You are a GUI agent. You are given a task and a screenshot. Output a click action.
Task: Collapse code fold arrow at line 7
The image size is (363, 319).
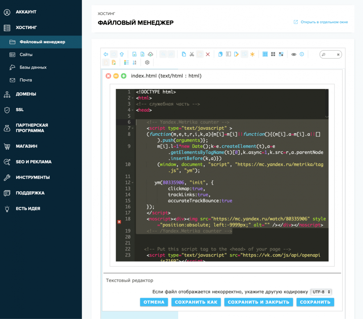click(x=133, y=128)
